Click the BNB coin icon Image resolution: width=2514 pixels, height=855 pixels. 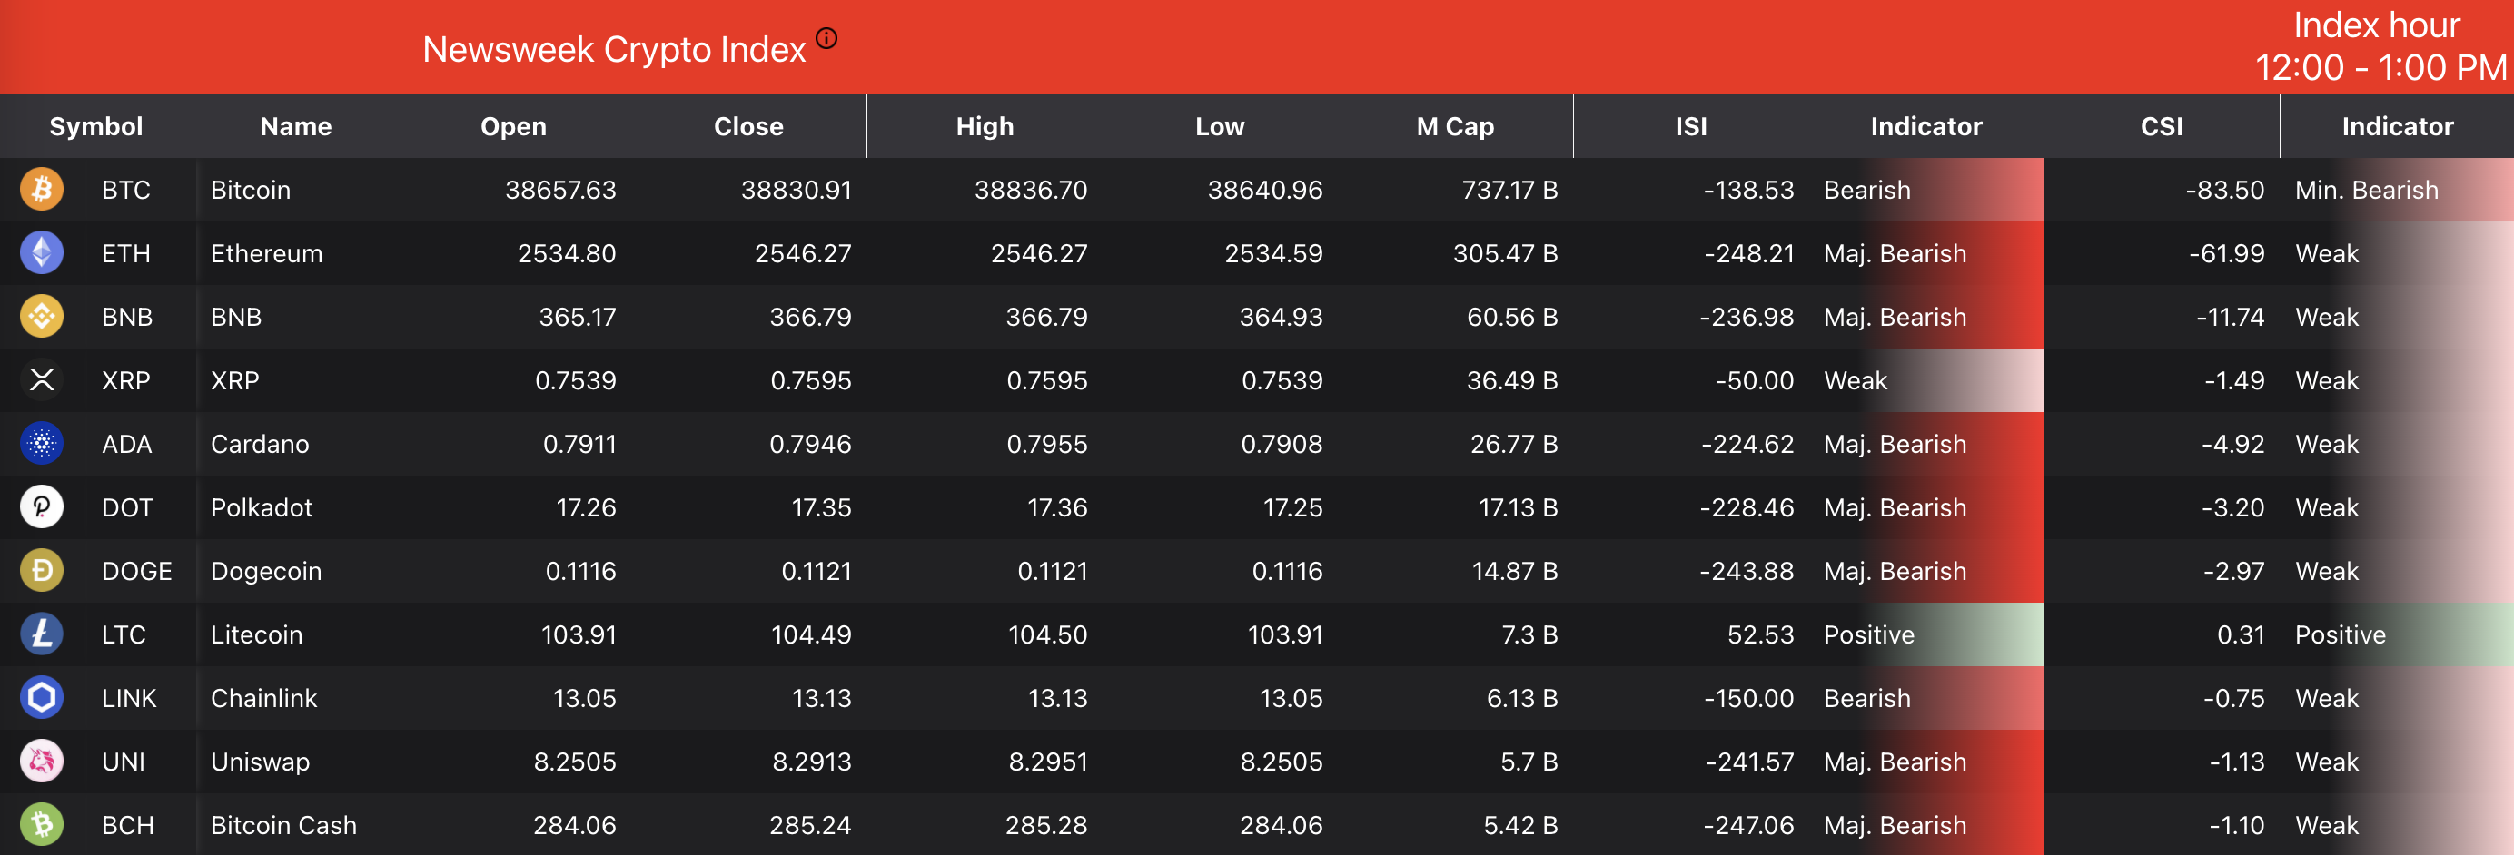tap(42, 316)
